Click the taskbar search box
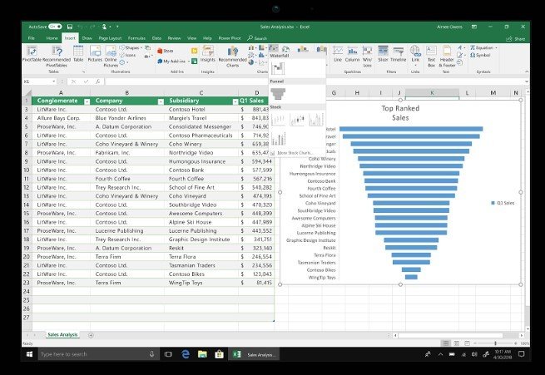The image size is (545, 375). [98, 354]
